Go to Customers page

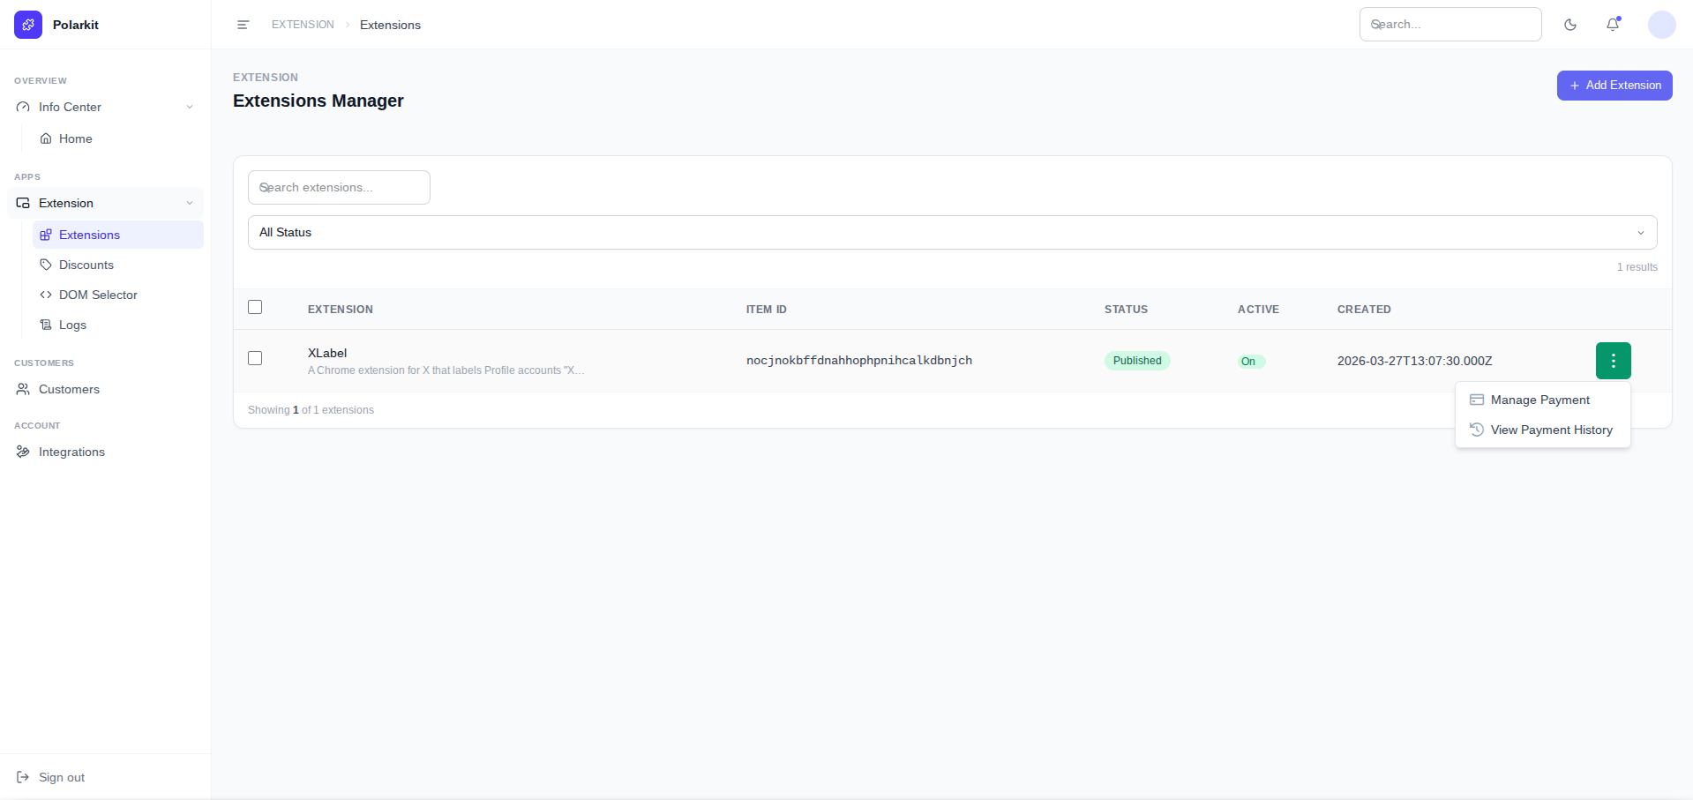105,389
